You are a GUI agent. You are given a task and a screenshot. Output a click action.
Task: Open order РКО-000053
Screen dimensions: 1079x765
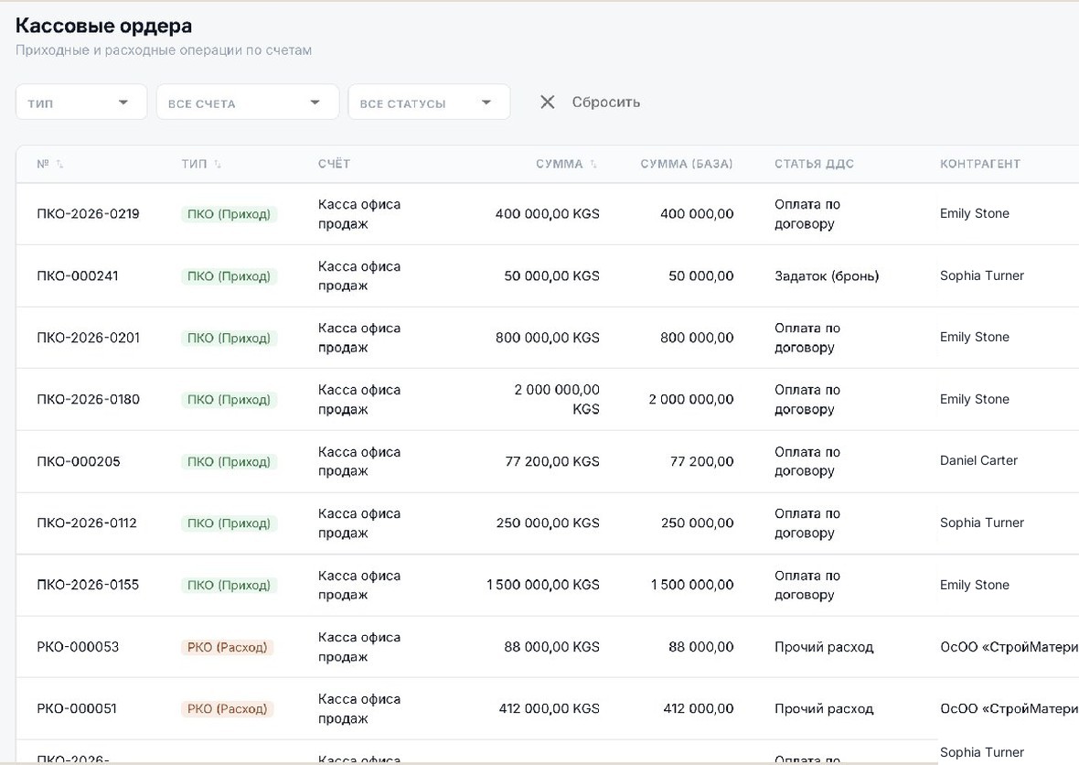[78, 647]
